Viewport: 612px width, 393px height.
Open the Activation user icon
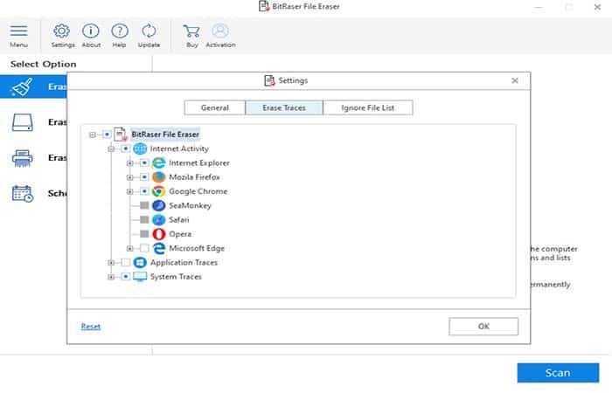click(220, 31)
